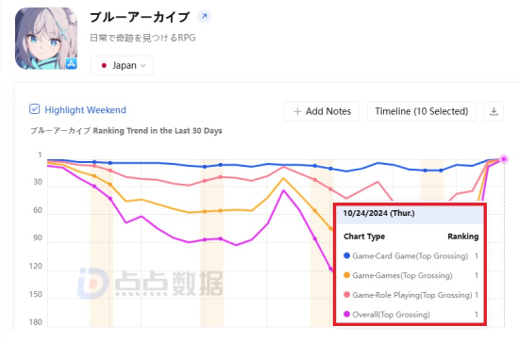Screen dimensions: 519x343
Task: Click App Store badge on app icon
Action: [x=71, y=63]
